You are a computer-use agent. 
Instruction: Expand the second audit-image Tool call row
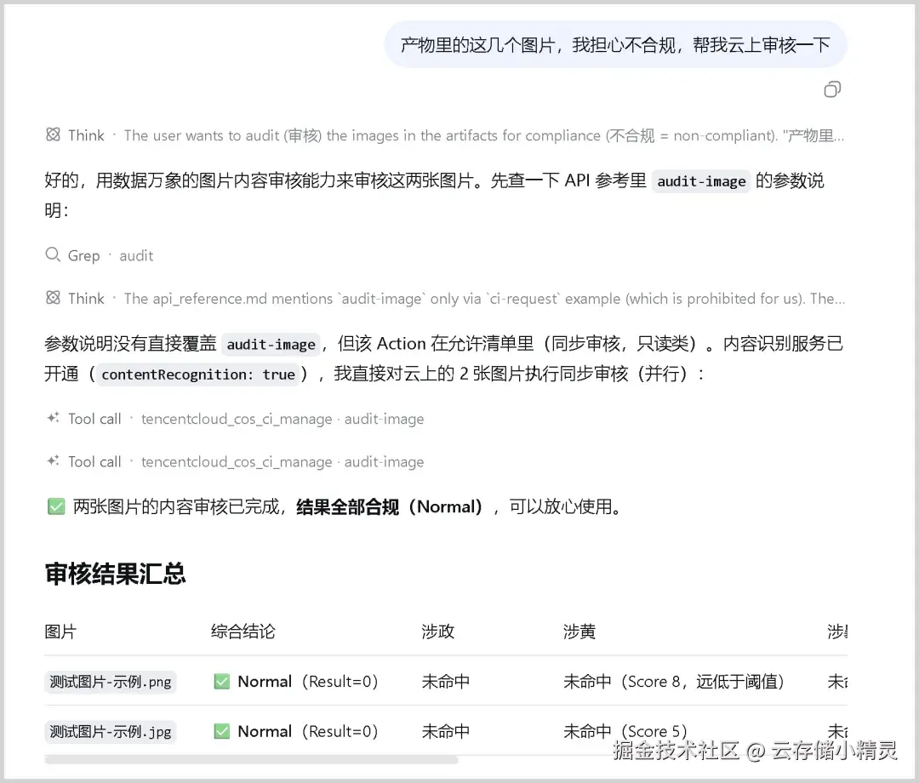[x=235, y=462]
